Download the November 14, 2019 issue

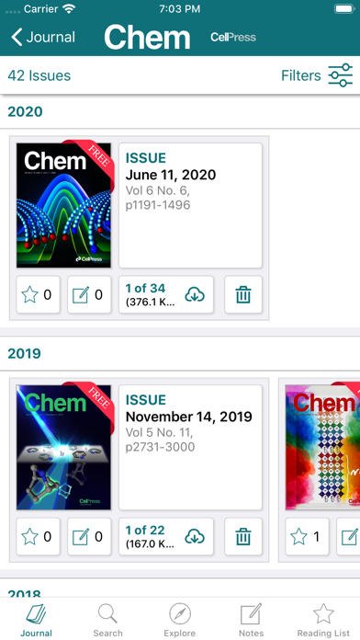coord(166,537)
